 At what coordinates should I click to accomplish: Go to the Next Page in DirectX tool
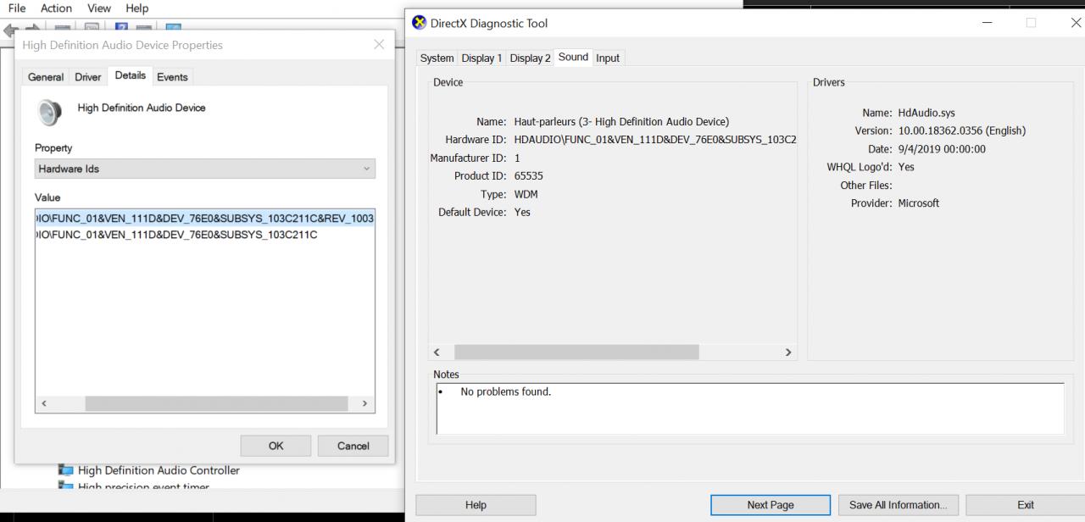771,505
